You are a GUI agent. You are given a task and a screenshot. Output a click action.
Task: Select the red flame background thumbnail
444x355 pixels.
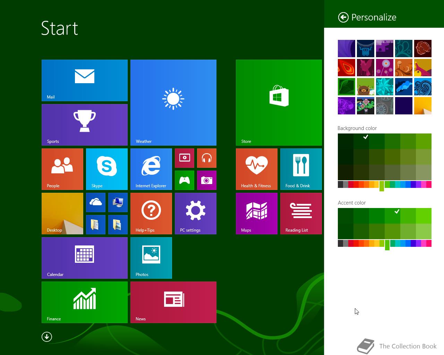click(x=347, y=68)
